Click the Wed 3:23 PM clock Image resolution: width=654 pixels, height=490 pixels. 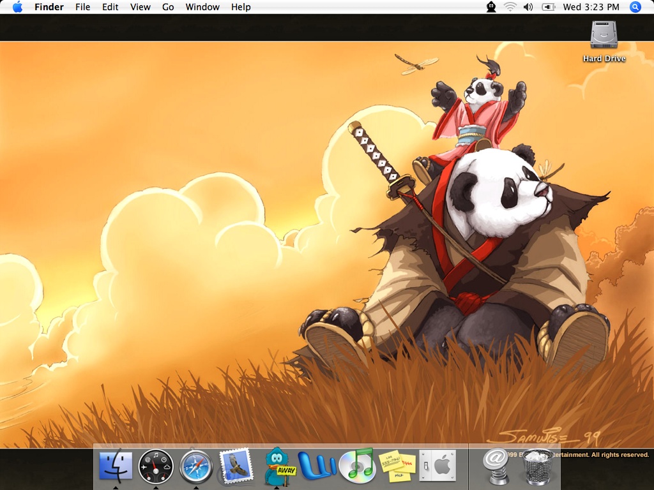(591, 6)
